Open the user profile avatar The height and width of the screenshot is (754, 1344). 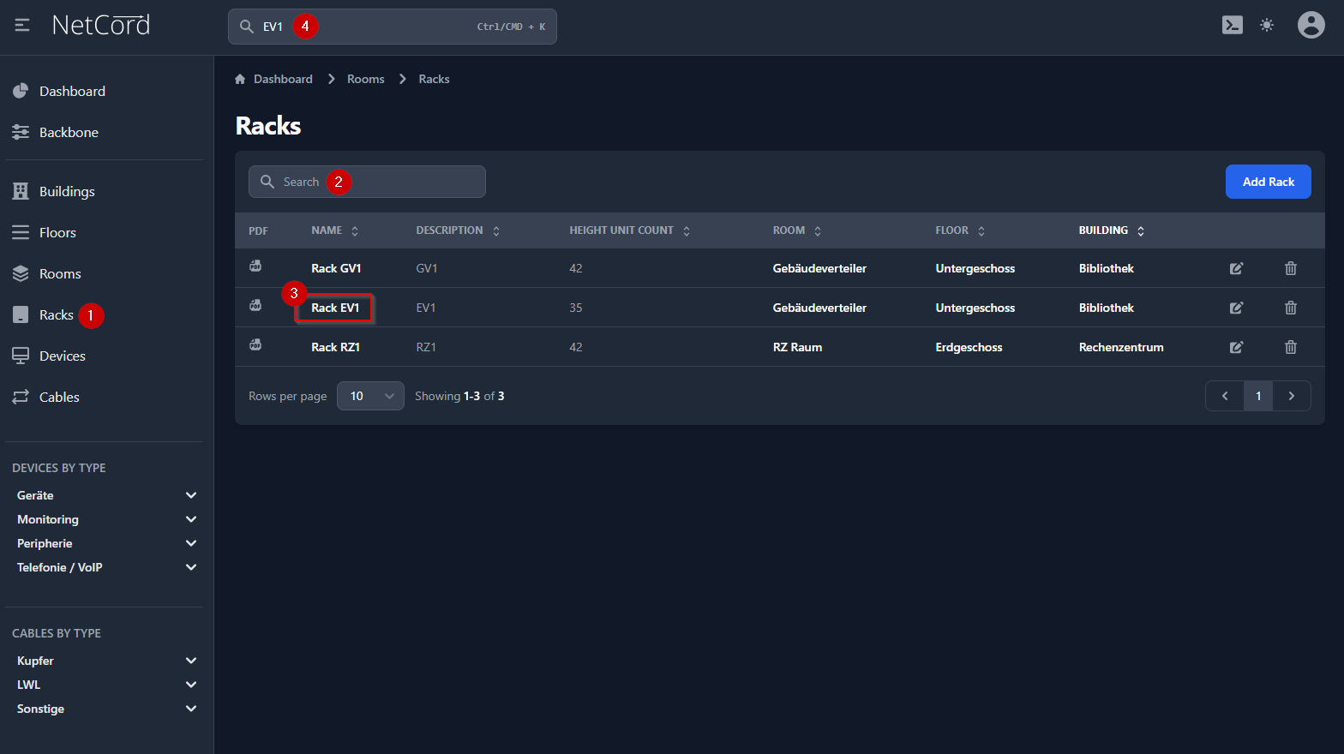(x=1310, y=26)
